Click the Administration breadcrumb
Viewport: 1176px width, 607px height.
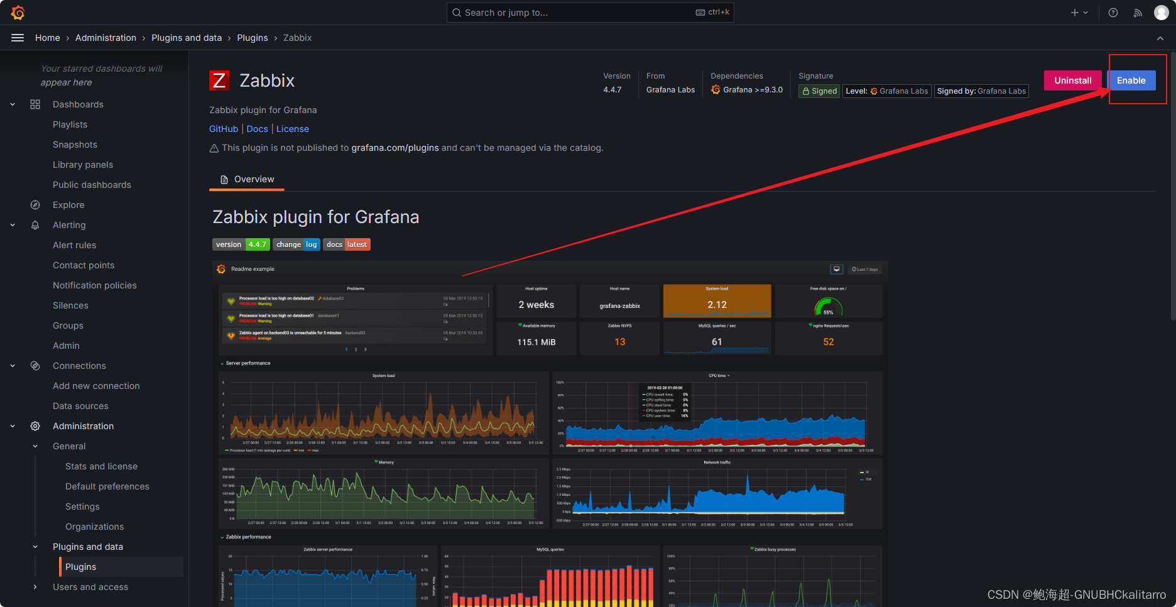(106, 38)
